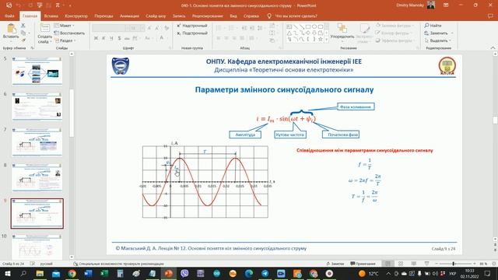Select the star shape in shapes gallery
This screenshot has width=498, height=280.
[x=320, y=40]
